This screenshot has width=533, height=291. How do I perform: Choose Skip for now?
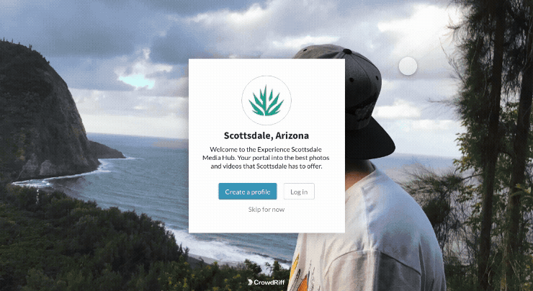266,210
